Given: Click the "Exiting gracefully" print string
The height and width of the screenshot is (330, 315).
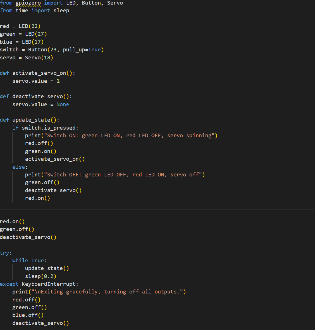Looking at the screenshot, I should click(109, 292).
